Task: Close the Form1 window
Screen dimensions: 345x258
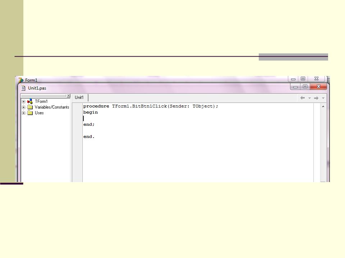Action: tap(316, 78)
